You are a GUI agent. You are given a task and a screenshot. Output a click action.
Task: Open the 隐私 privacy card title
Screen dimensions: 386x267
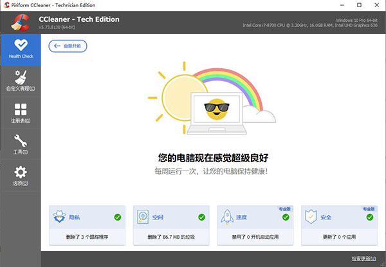[x=75, y=217]
